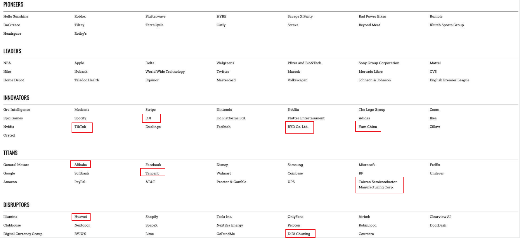Screen dimensions: 520x238
Task: Select English Premier League link
Action: pyautogui.click(x=449, y=80)
